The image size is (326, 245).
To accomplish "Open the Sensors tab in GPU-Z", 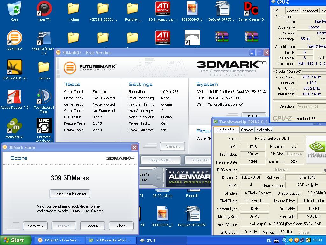I will [x=247, y=130].
